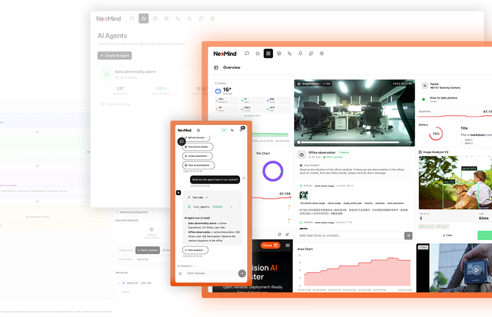Open the hamburger menu beside Store
Viewport: 492px width, 317px height.
pyautogui.click(x=287, y=246)
